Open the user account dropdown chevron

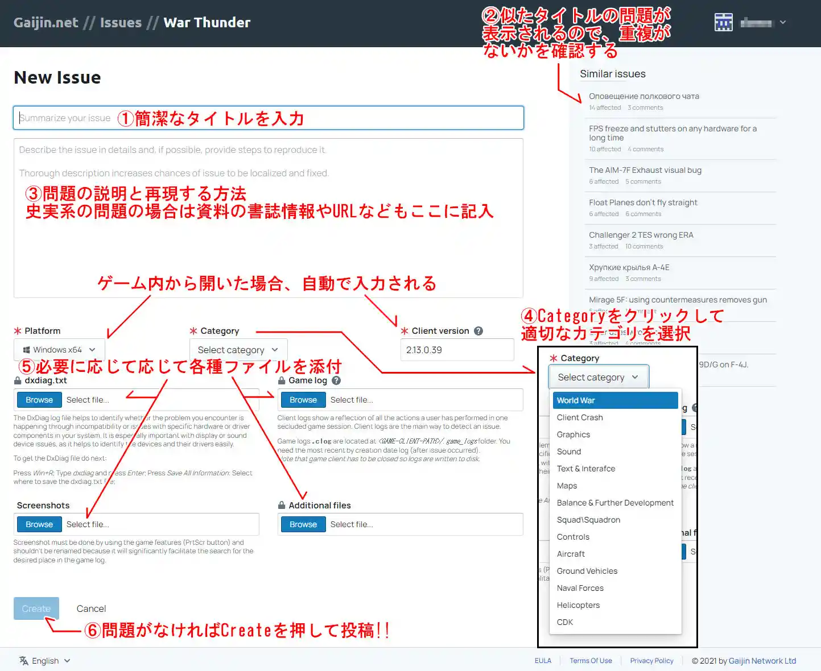[x=783, y=22]
